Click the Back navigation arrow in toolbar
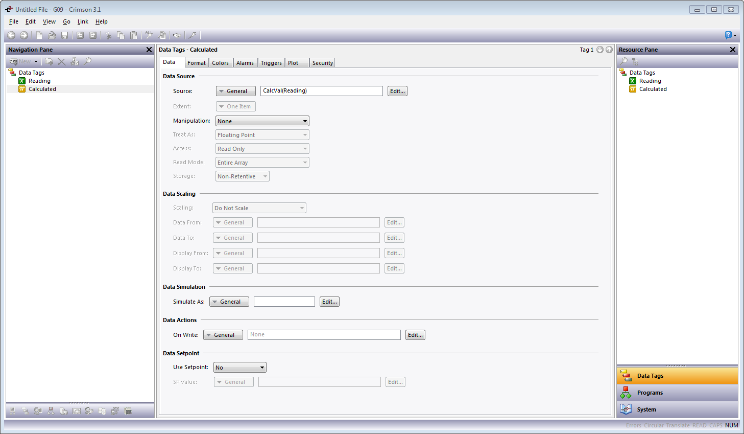The width and height of the screenshot is (744, 434). [11, 35]
